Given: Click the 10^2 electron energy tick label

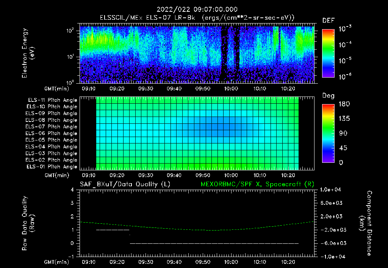Looking at the screenshot, I should tap(70, 31).
